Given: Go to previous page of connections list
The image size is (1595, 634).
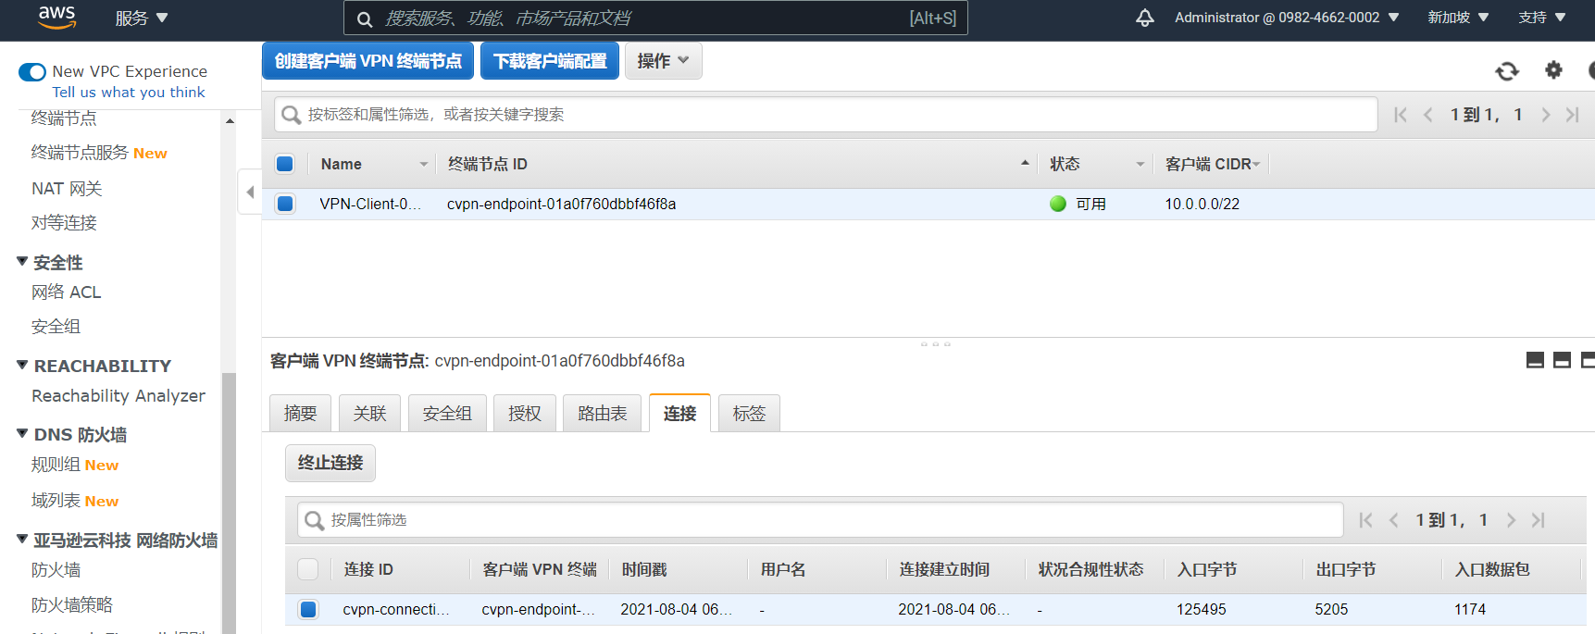Looking at the screenshot, I should (x=1393, y=520).
